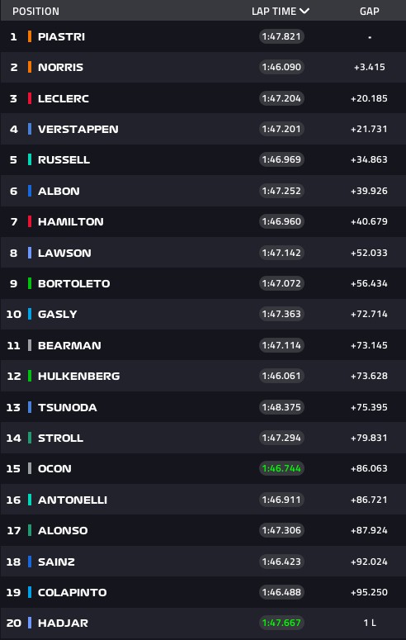Click Gasly's light blue team bar
This screenshot has width=406, height=640.
[30, 314]
